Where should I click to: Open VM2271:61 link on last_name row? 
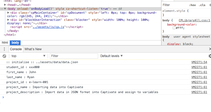199,77
